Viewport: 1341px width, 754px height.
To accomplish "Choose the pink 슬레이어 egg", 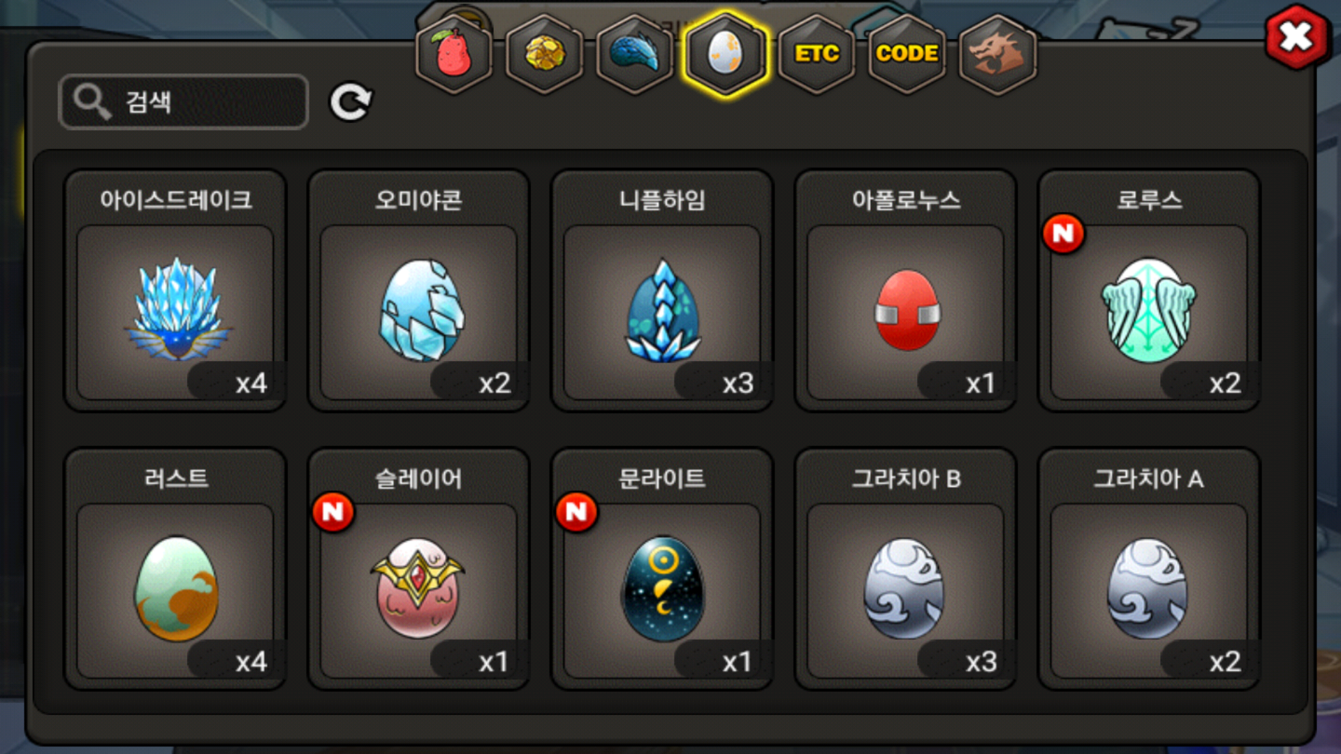I will click(x=418, y=569).
